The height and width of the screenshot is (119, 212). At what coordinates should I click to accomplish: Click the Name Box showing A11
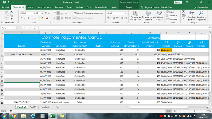8,28
